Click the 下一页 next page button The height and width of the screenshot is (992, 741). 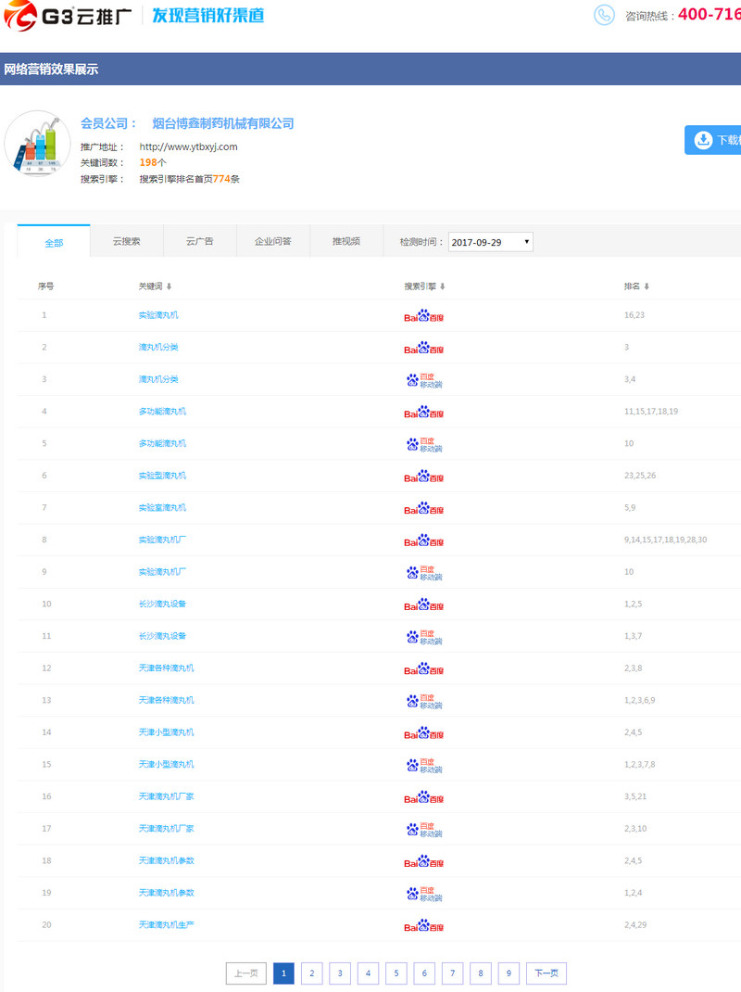tap(546, 973)
